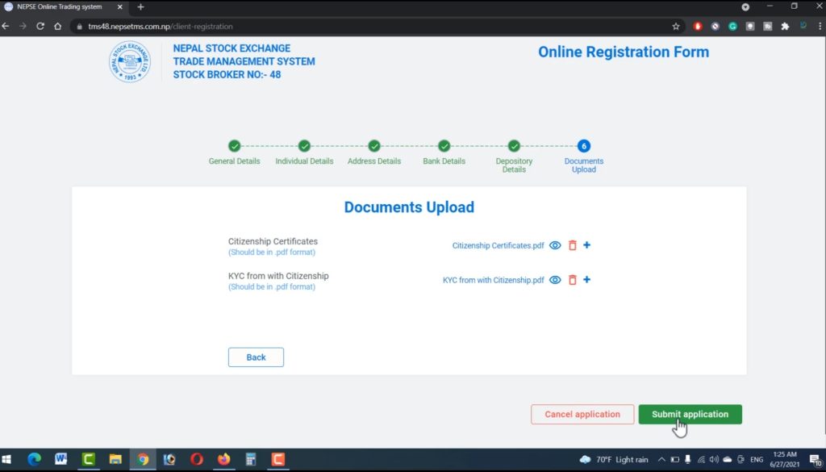Image resolution: width=826 pixels, height=472 pixels.
Task: Open the weather widget showing Light rain
Action: [614, 459]
